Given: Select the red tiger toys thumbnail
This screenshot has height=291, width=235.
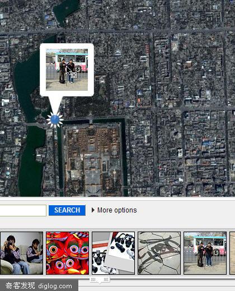Looking at the screenshot, I should pos(67,253).
